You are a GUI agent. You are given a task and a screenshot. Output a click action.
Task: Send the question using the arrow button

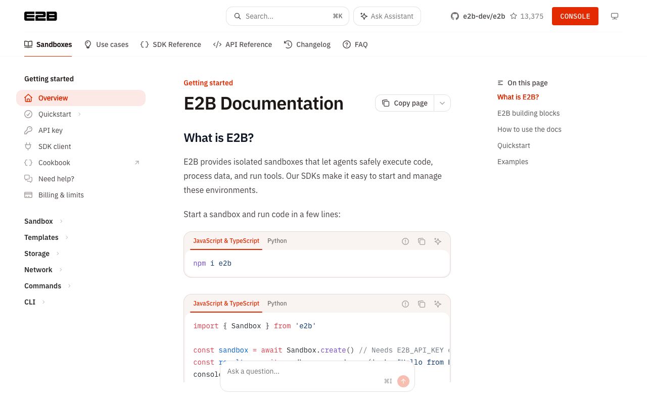[403, 381]
